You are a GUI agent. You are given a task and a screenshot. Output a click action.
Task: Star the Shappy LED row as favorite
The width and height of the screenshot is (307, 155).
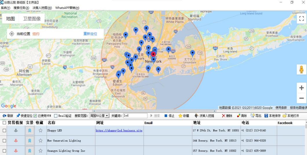coord(41,131)
